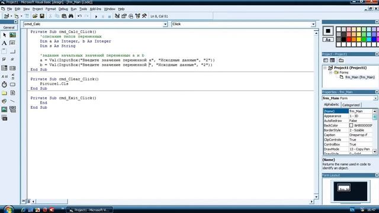
Task: Click Add Form toolbar icon
Action: (17, 16)
